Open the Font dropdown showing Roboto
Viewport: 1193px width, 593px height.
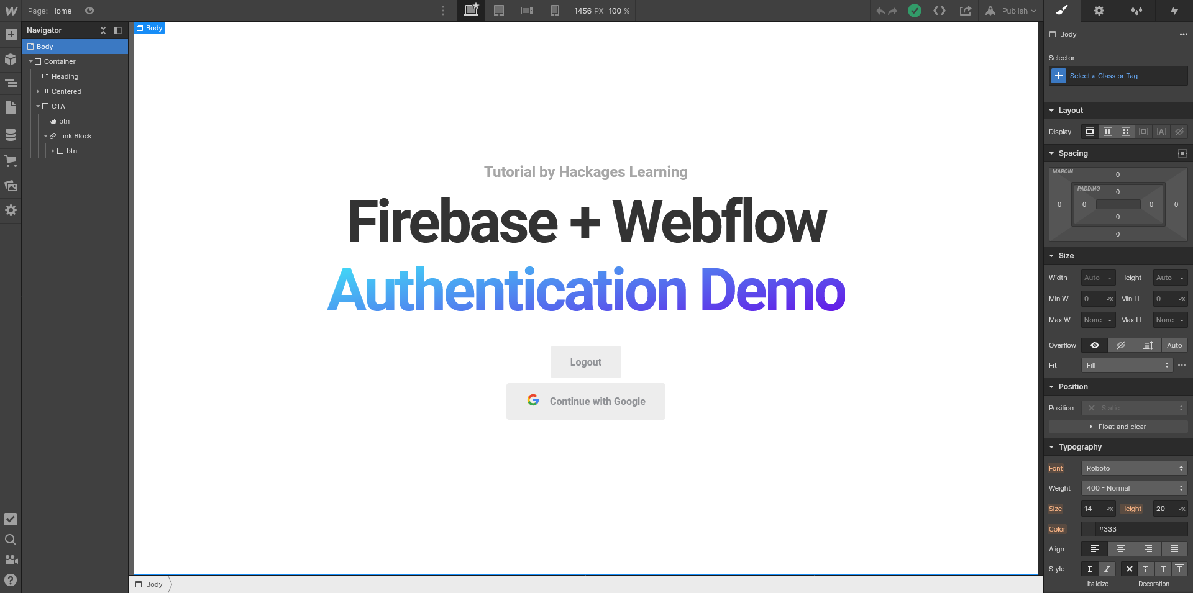[1135, 468]
